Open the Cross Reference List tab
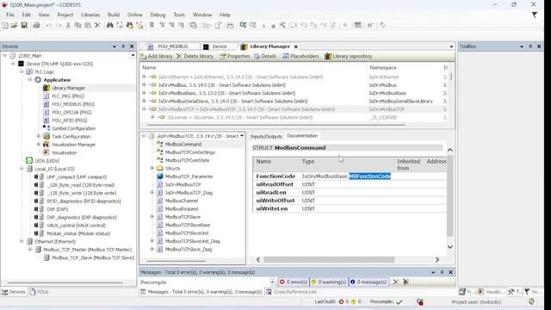The image size is (551, 310). [x=291, y=292]
